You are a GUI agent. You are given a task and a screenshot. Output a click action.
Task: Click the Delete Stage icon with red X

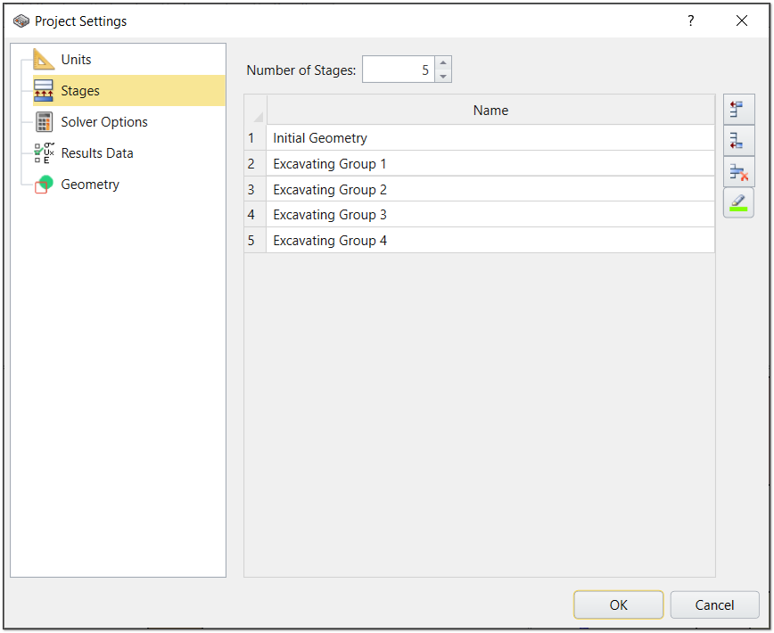pyautogui.click(x=738, y=171)
